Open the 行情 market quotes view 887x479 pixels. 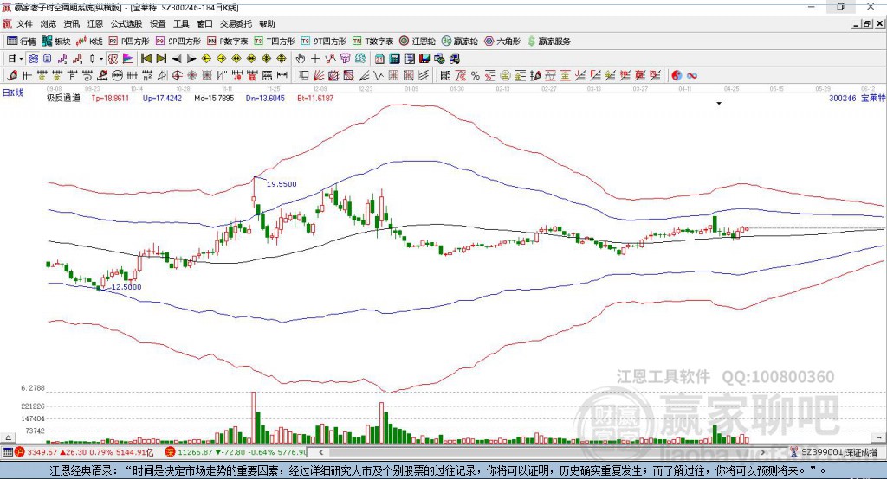21,42
